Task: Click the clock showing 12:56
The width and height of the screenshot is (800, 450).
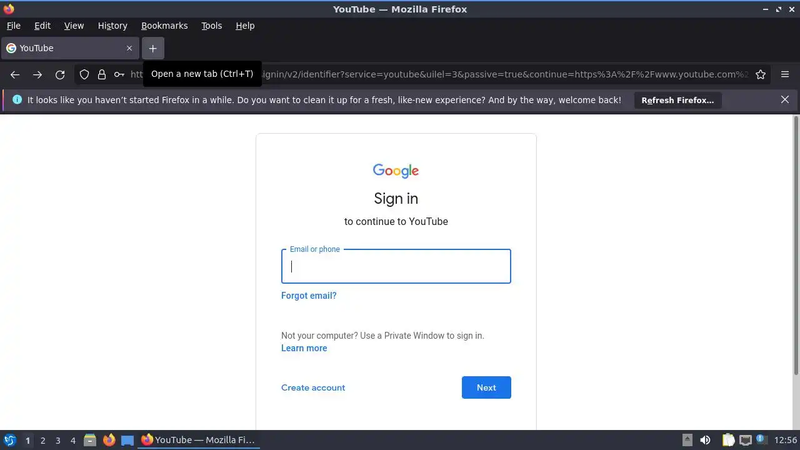Action: click(786, 440)
